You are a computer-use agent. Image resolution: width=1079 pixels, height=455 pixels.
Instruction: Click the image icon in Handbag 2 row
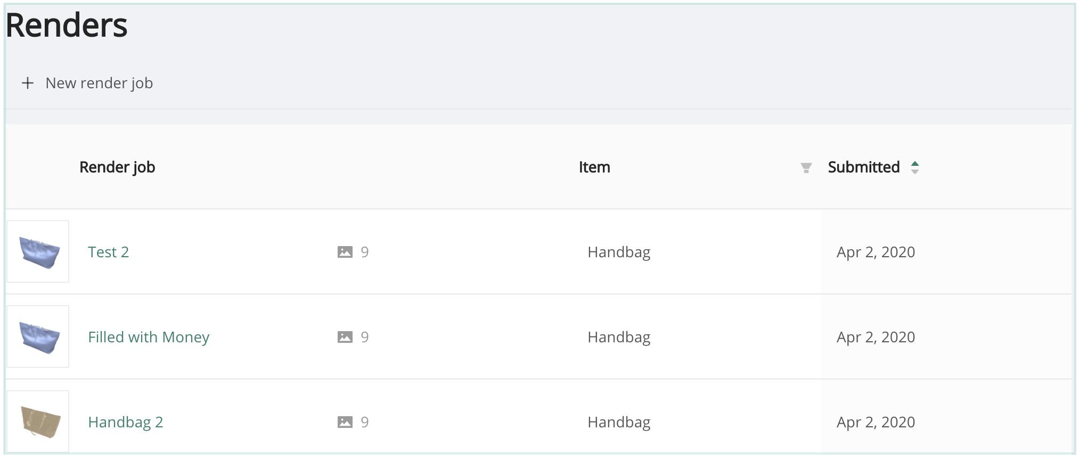[x=345, y=422]
